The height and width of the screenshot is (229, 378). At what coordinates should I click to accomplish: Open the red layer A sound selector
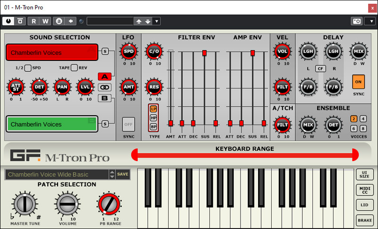[x=52, y=52]
